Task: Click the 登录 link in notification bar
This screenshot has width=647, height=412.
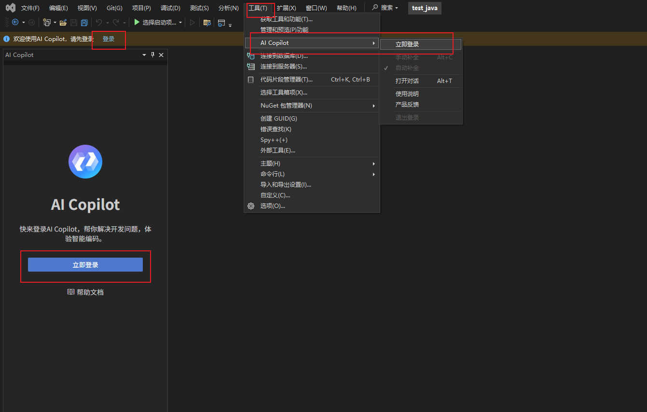Action: 109,39
